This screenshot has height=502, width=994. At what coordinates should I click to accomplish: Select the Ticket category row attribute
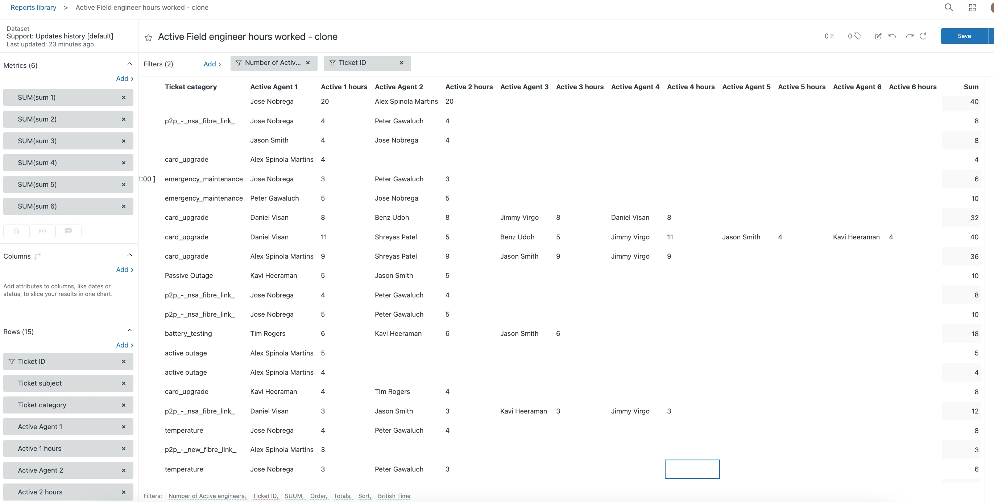tap(42, 405)
